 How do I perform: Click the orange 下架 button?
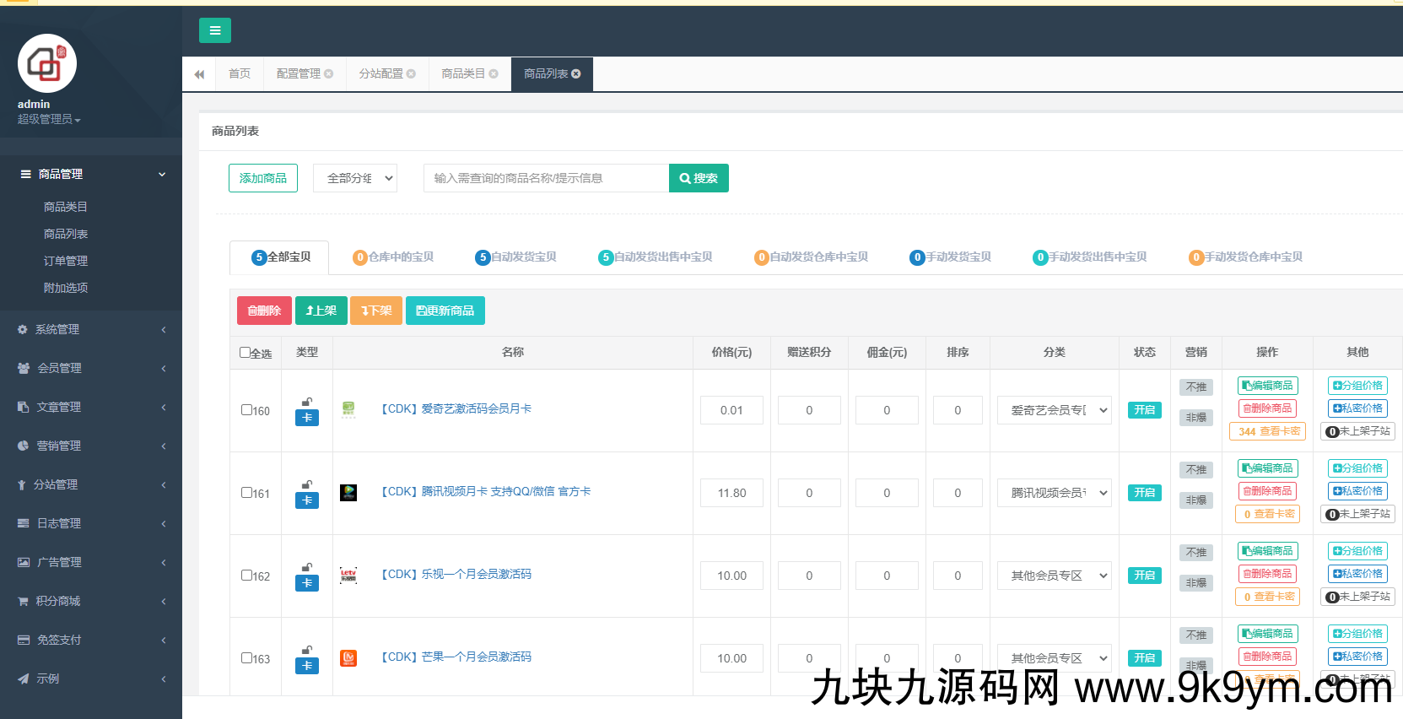tap(376, 311)
